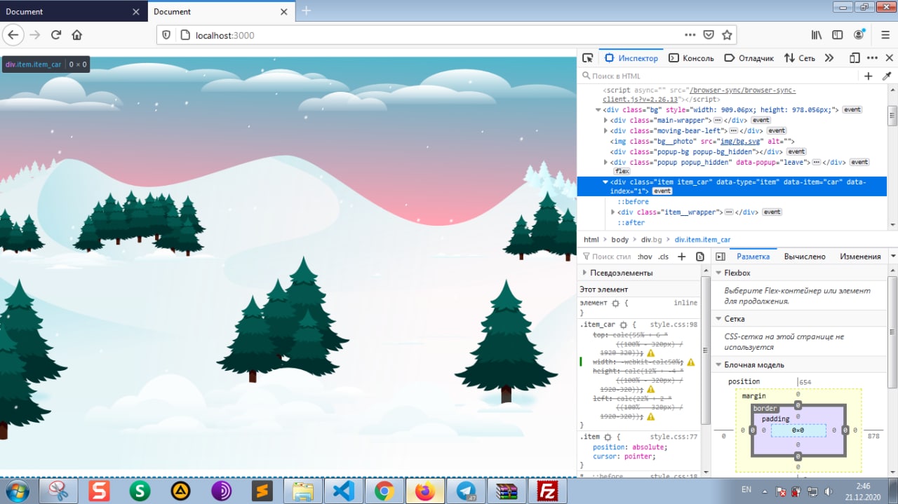
Task: Open the Вычислено computed tab
Action: click(805, 257)
